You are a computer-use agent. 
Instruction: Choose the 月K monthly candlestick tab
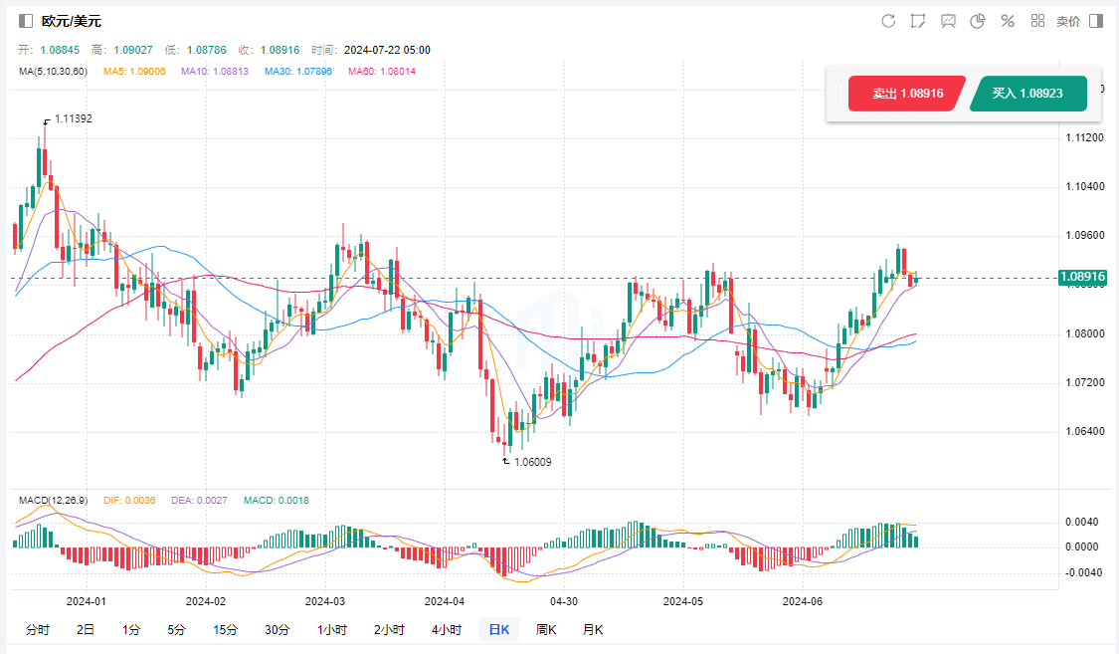[593, 629]
